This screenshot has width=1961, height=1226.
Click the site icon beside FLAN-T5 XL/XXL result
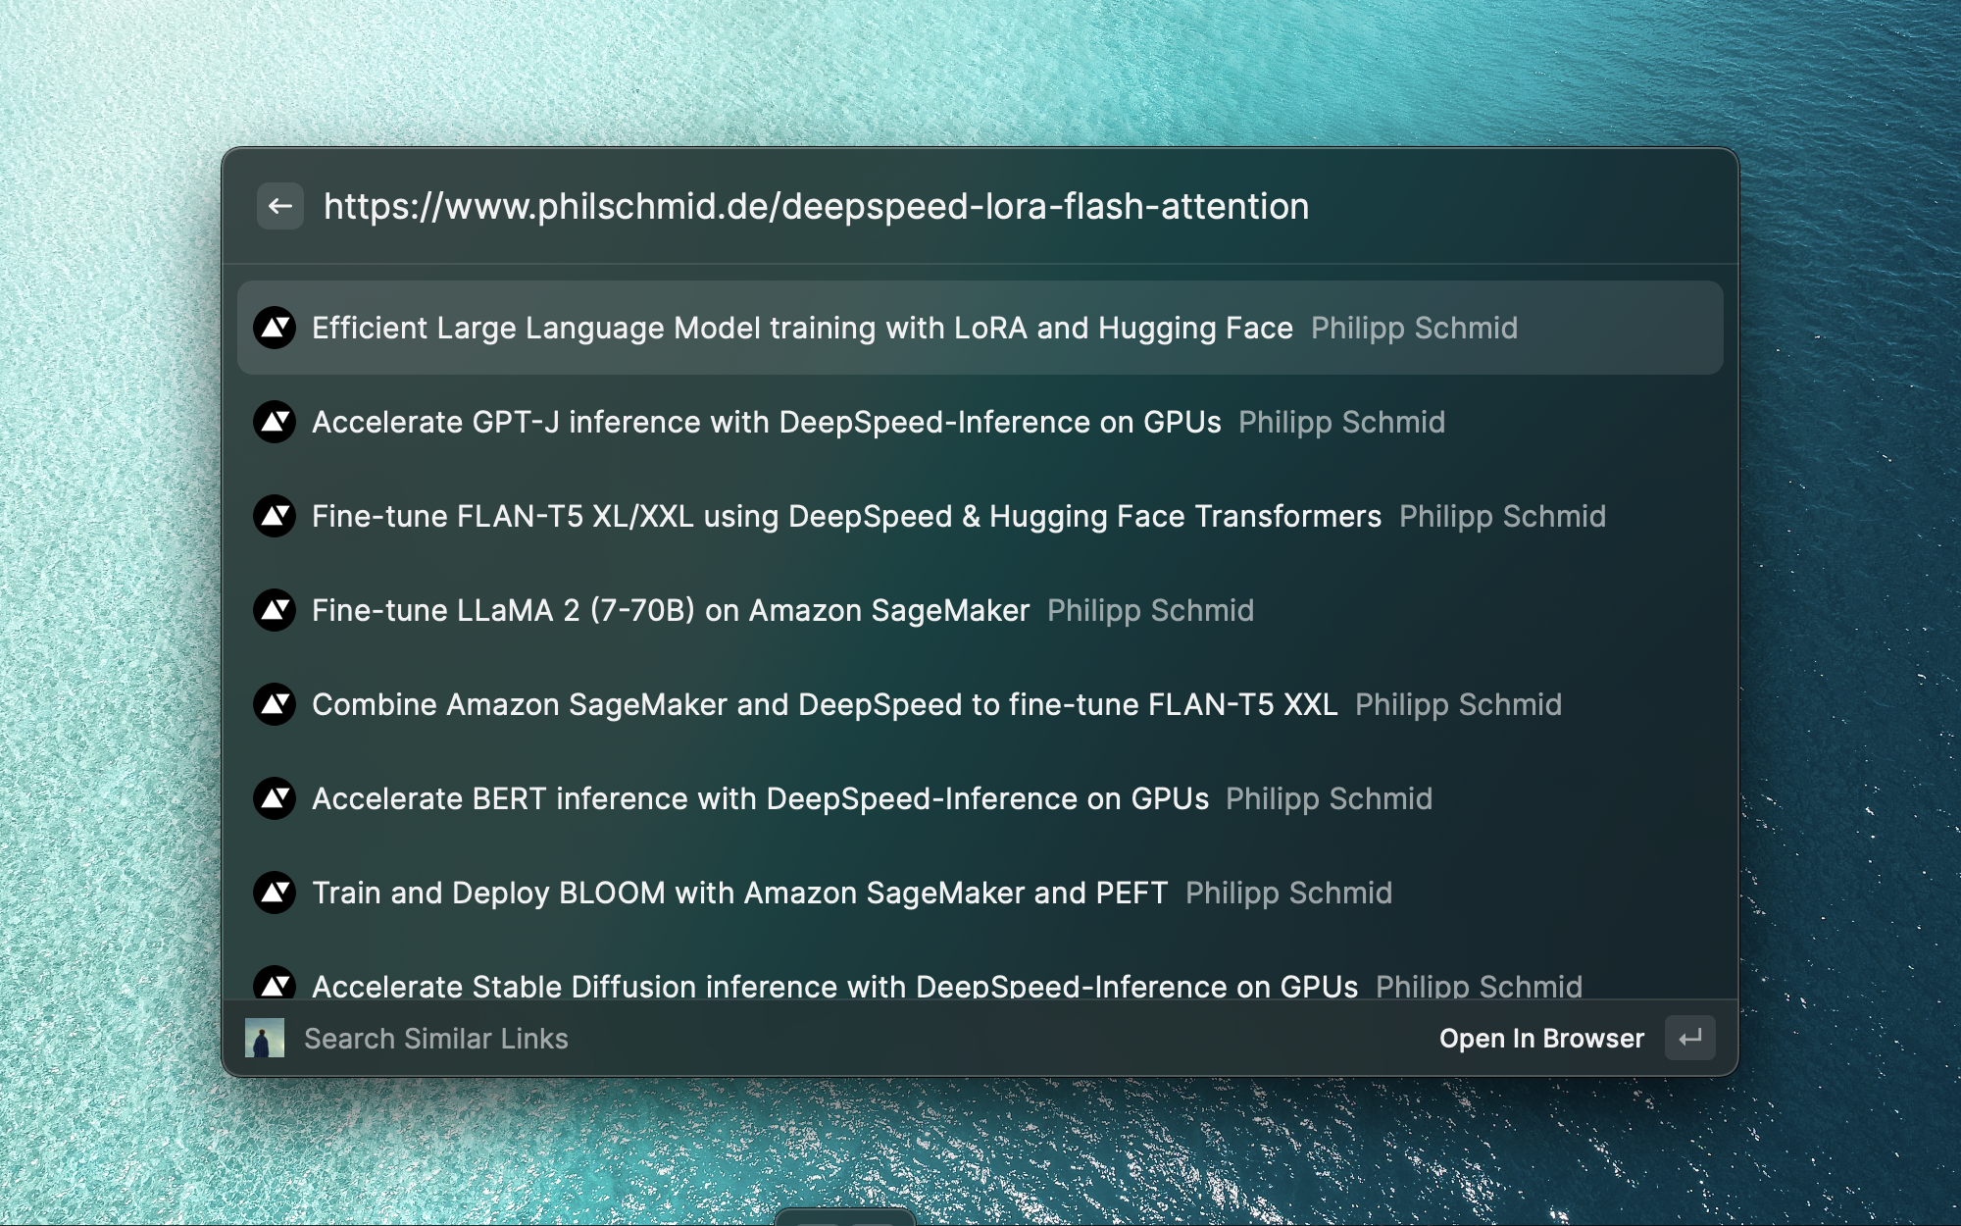pyautogui.click(x=275, y=516)
